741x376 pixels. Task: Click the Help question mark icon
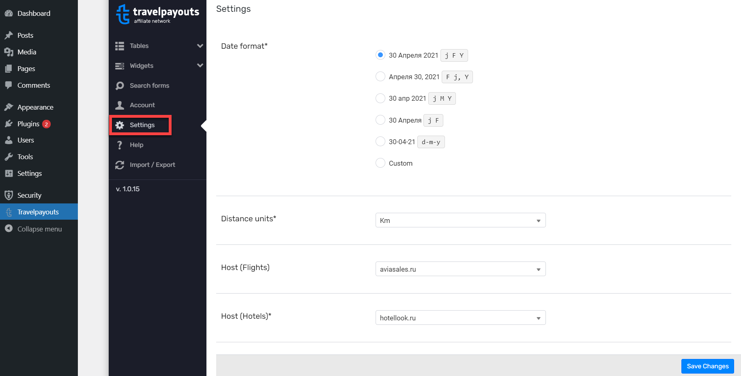click(120, 145)
